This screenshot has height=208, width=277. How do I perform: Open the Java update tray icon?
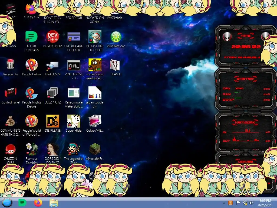230,203
